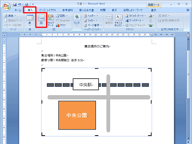Image resolution: width=192 pixels, height=144 pixels.
Task: Open the 図形 shapes dropdown
Action: [62, 16]
